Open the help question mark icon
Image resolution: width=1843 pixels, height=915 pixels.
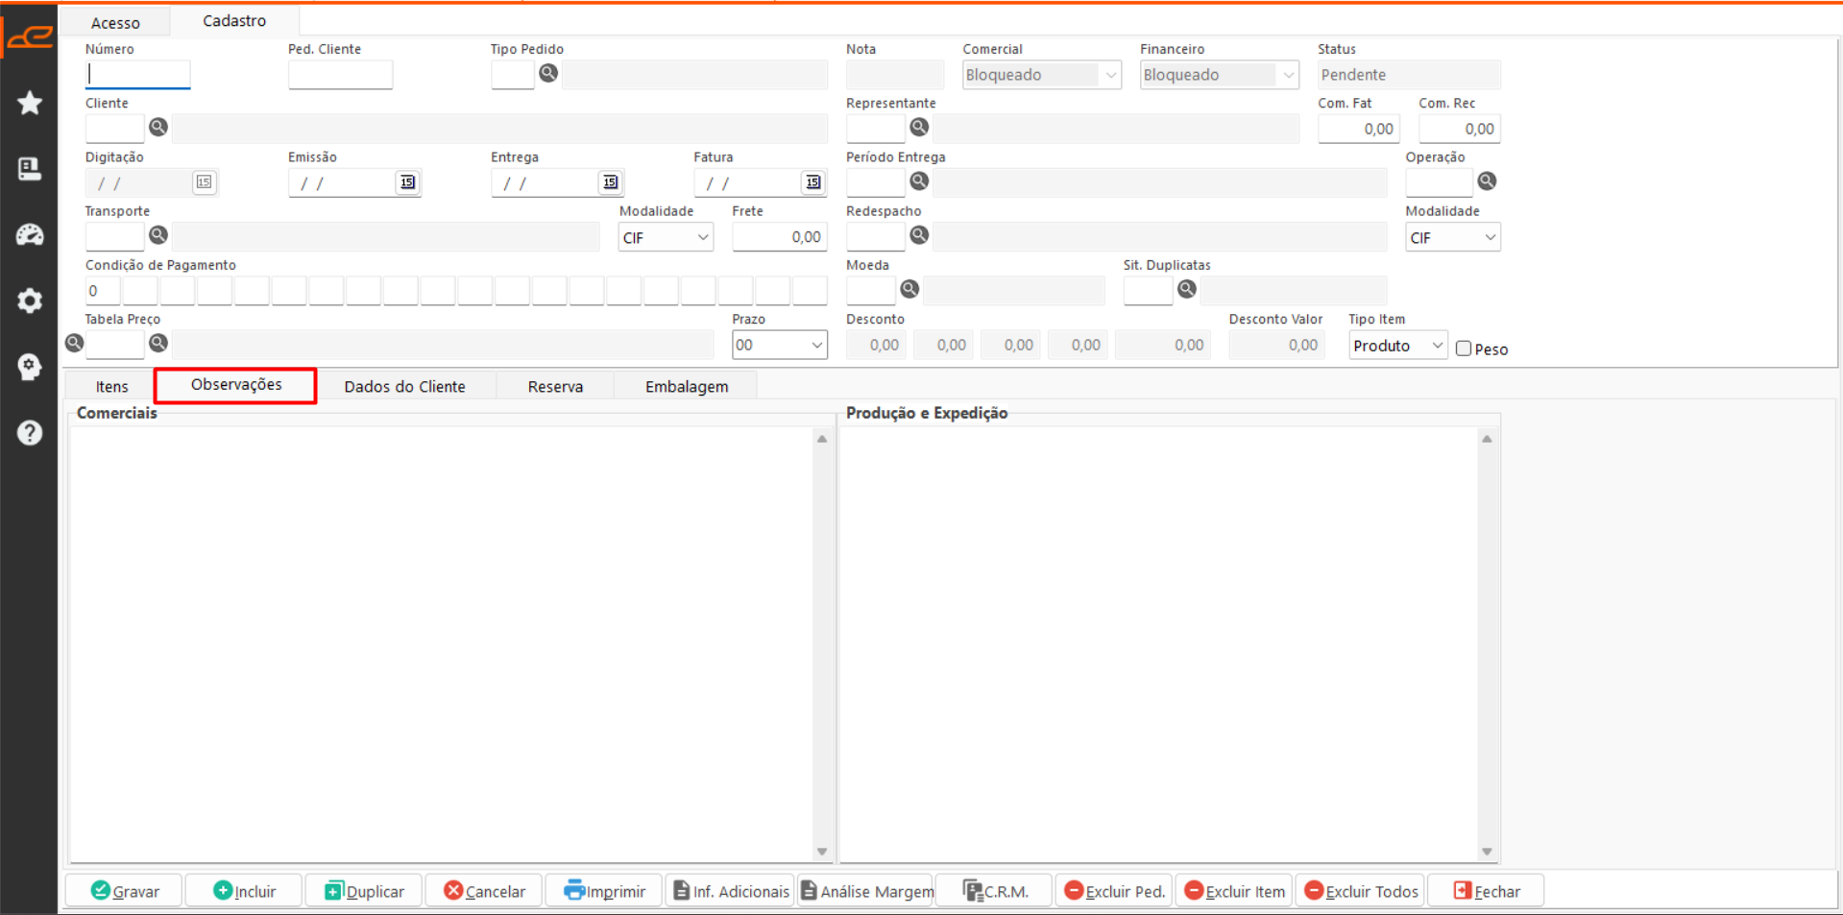tap(30, 433)
